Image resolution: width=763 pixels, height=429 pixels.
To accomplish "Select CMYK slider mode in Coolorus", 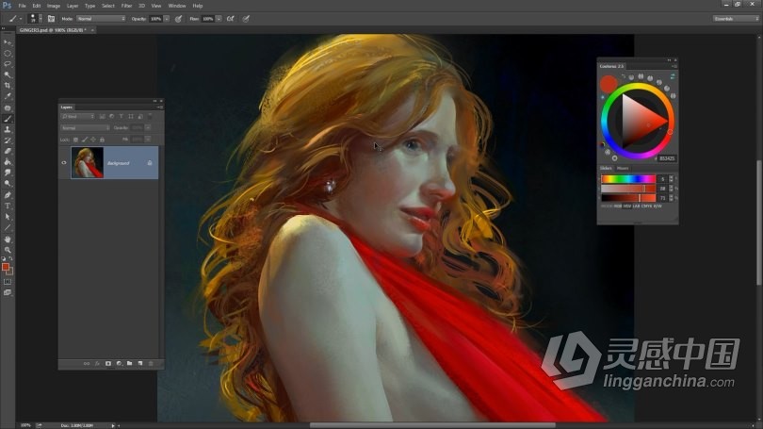I will (647, 206).
